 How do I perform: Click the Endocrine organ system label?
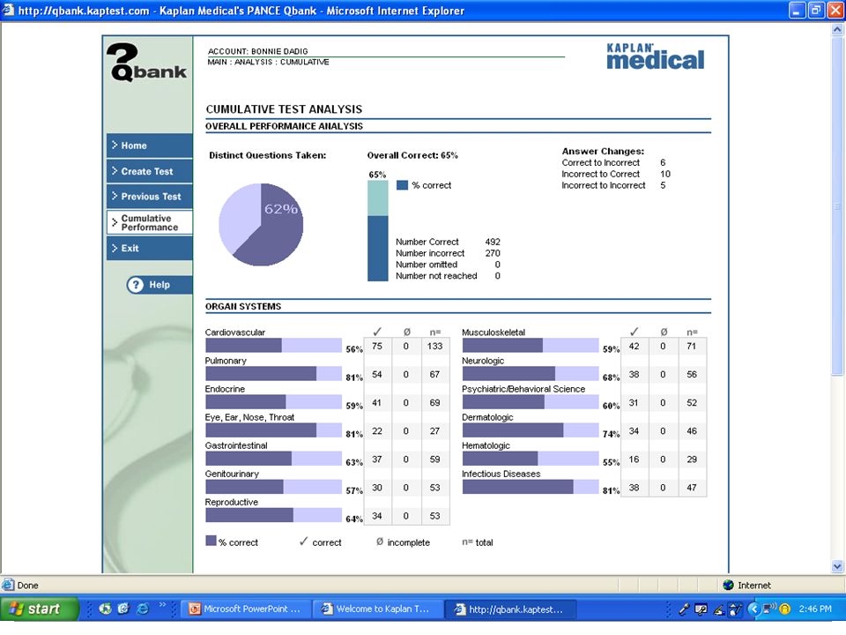tap(225, 389)
